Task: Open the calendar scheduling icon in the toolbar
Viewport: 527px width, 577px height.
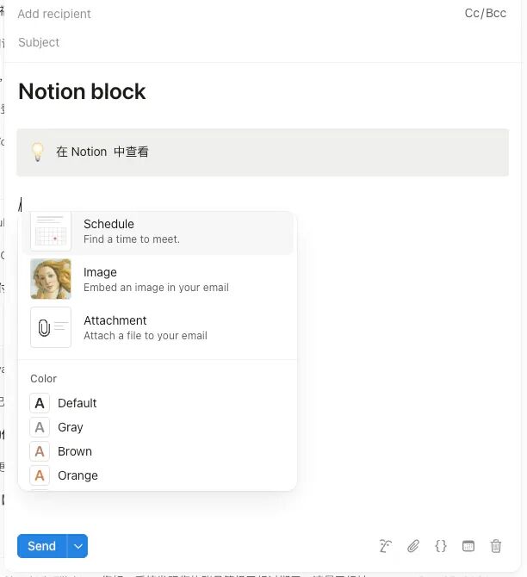Action: 468,546
